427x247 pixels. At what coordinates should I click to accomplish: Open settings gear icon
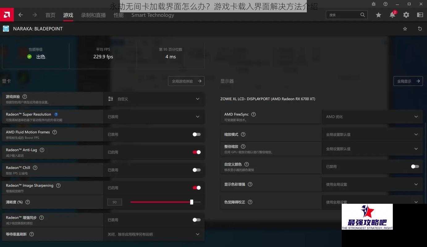pos(406,15)
